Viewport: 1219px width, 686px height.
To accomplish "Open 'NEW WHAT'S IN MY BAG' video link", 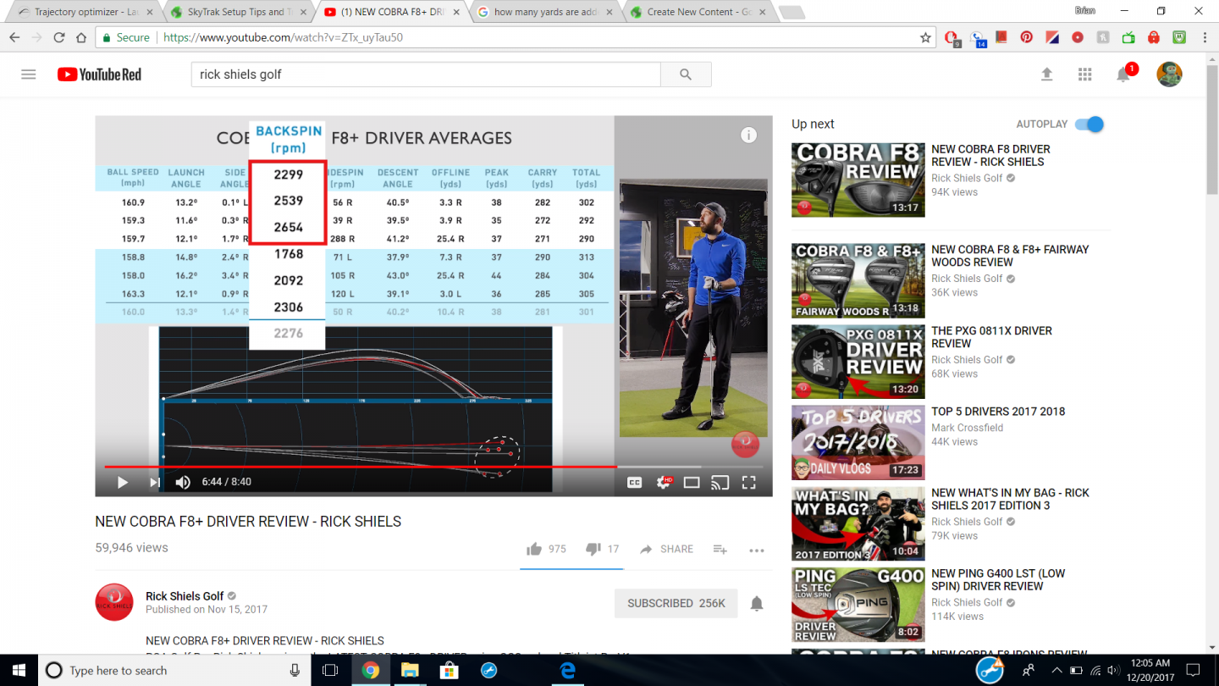I will (x=1010, y=499).
